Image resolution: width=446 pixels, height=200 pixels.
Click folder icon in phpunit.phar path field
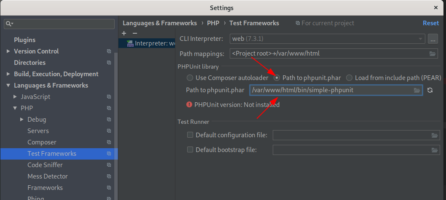417,91
